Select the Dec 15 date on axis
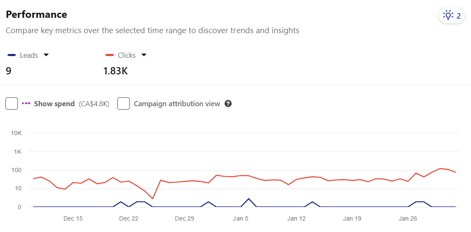Viewport: 471px width, 232px height. click(x=73, y=218)
